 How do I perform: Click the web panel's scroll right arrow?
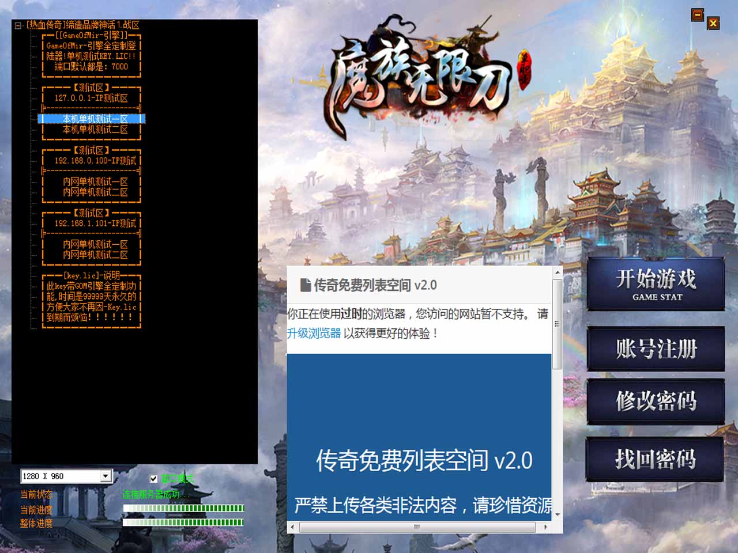546,527
